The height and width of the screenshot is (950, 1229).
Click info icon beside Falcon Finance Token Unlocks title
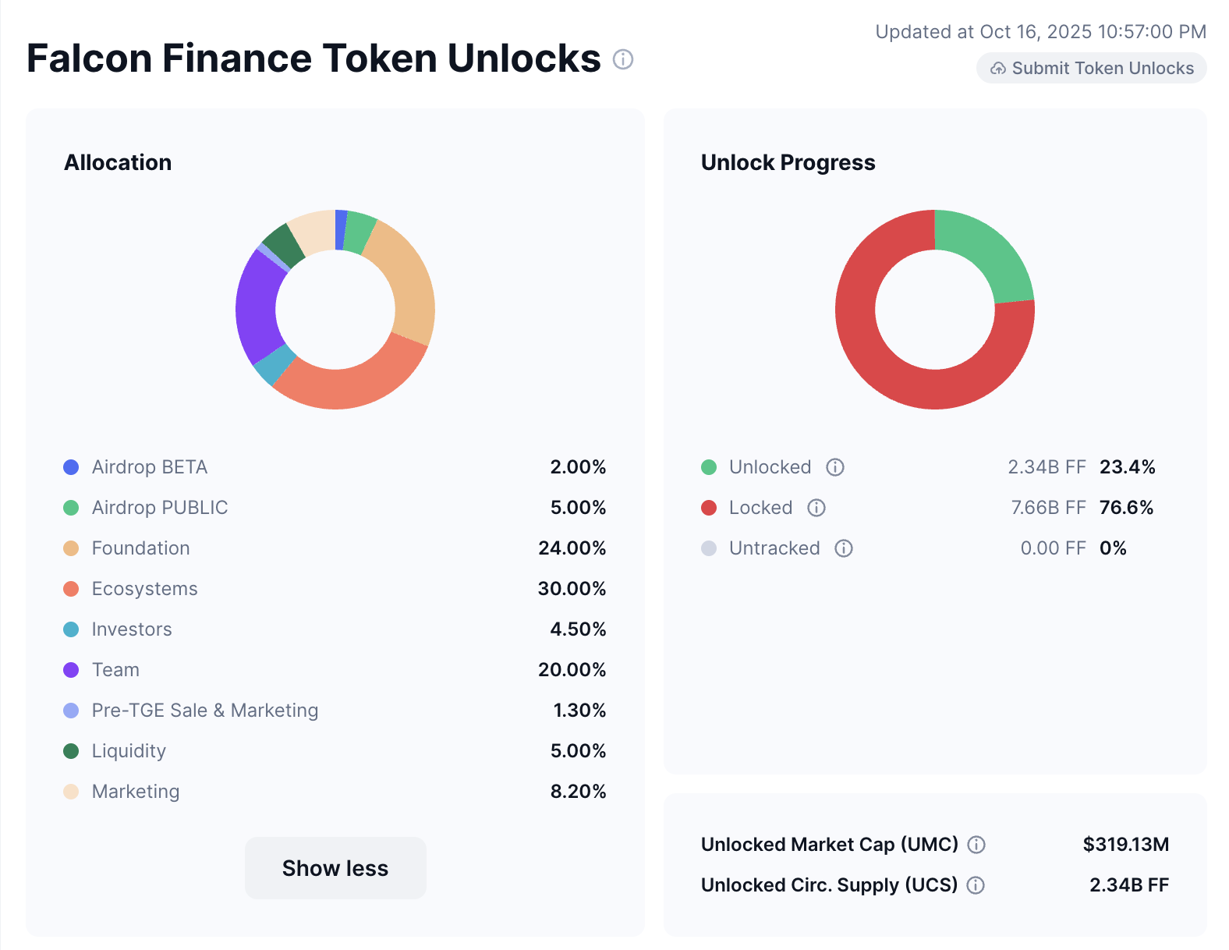coord(622,59)
